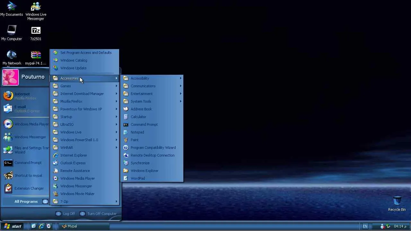Launch WordPad
Image resolution: width=411 pixels, height=231 pixels.
tap(152, 178)
